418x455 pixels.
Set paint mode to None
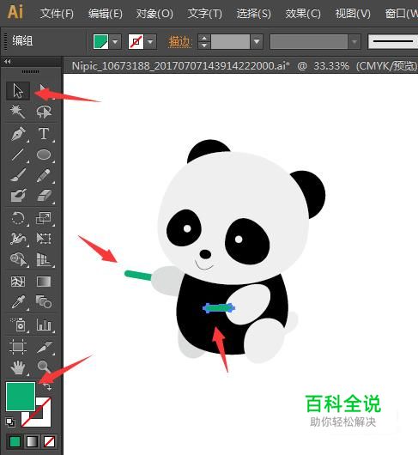49,442
